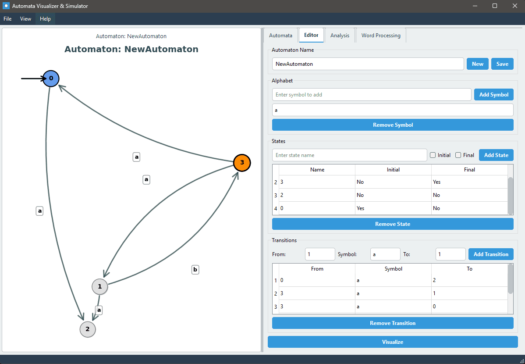This screenshot has height=364, width=525.
Task: Enable the Initial checkbox
Action: (x=433, y=155)
